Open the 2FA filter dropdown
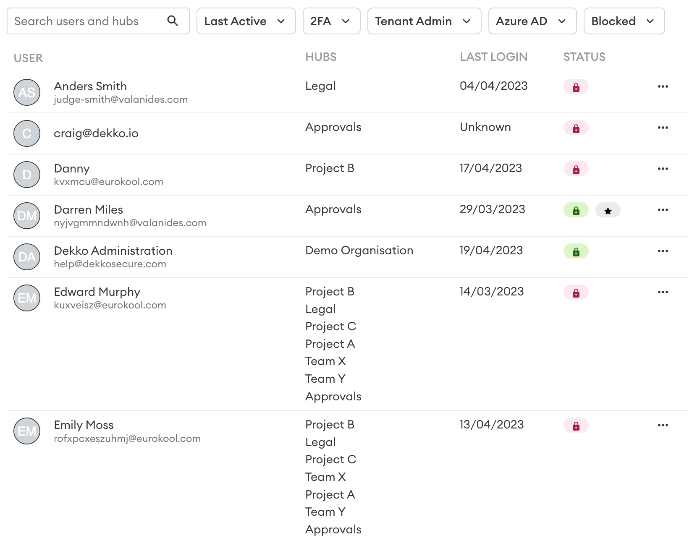692x538 pixels. [331, 21]
